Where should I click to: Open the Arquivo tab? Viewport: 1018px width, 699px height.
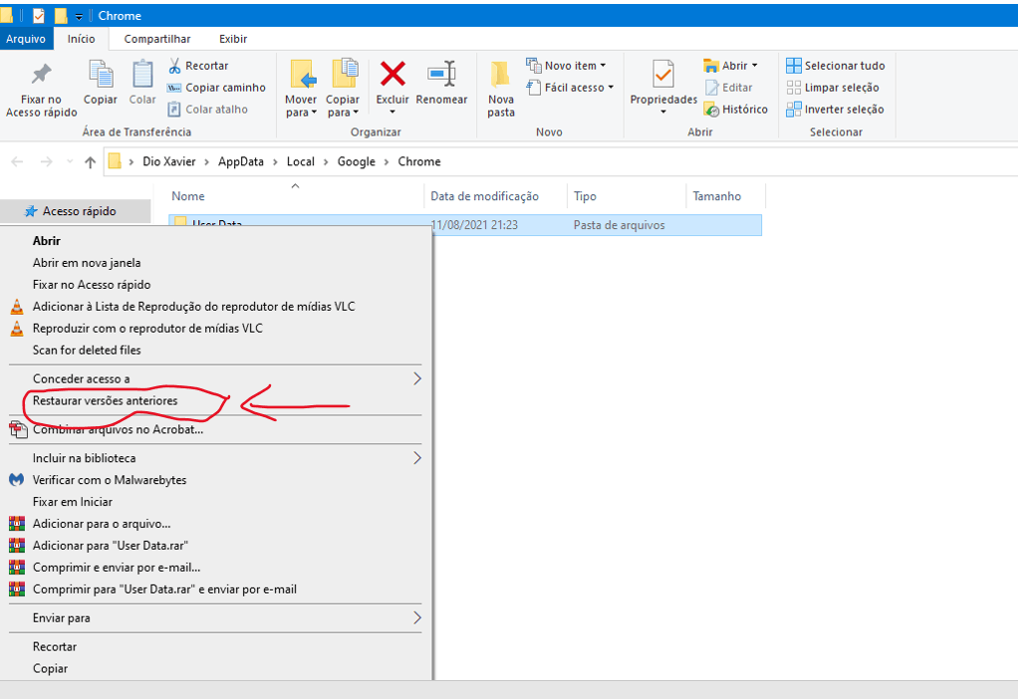click(26, 39)
